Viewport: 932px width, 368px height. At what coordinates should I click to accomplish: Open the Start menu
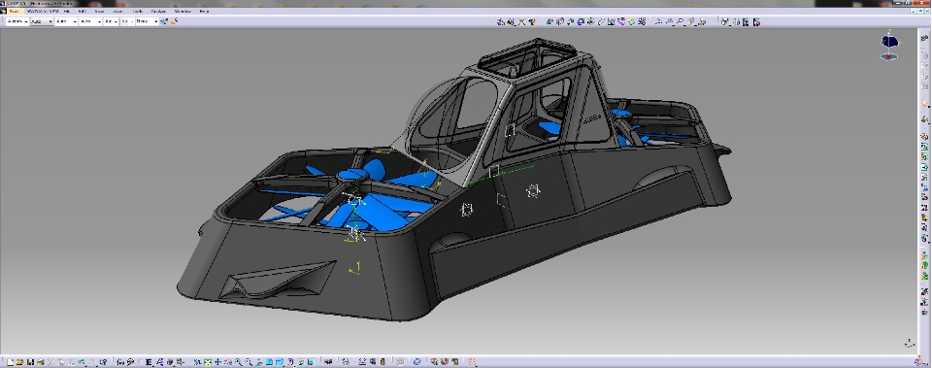pyautogui.click(x=14, y=12)
